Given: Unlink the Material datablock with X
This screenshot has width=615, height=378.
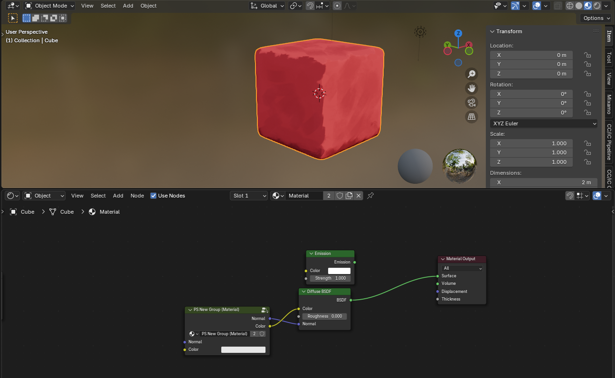Looking at the screenshot, I should pos(359,196).
